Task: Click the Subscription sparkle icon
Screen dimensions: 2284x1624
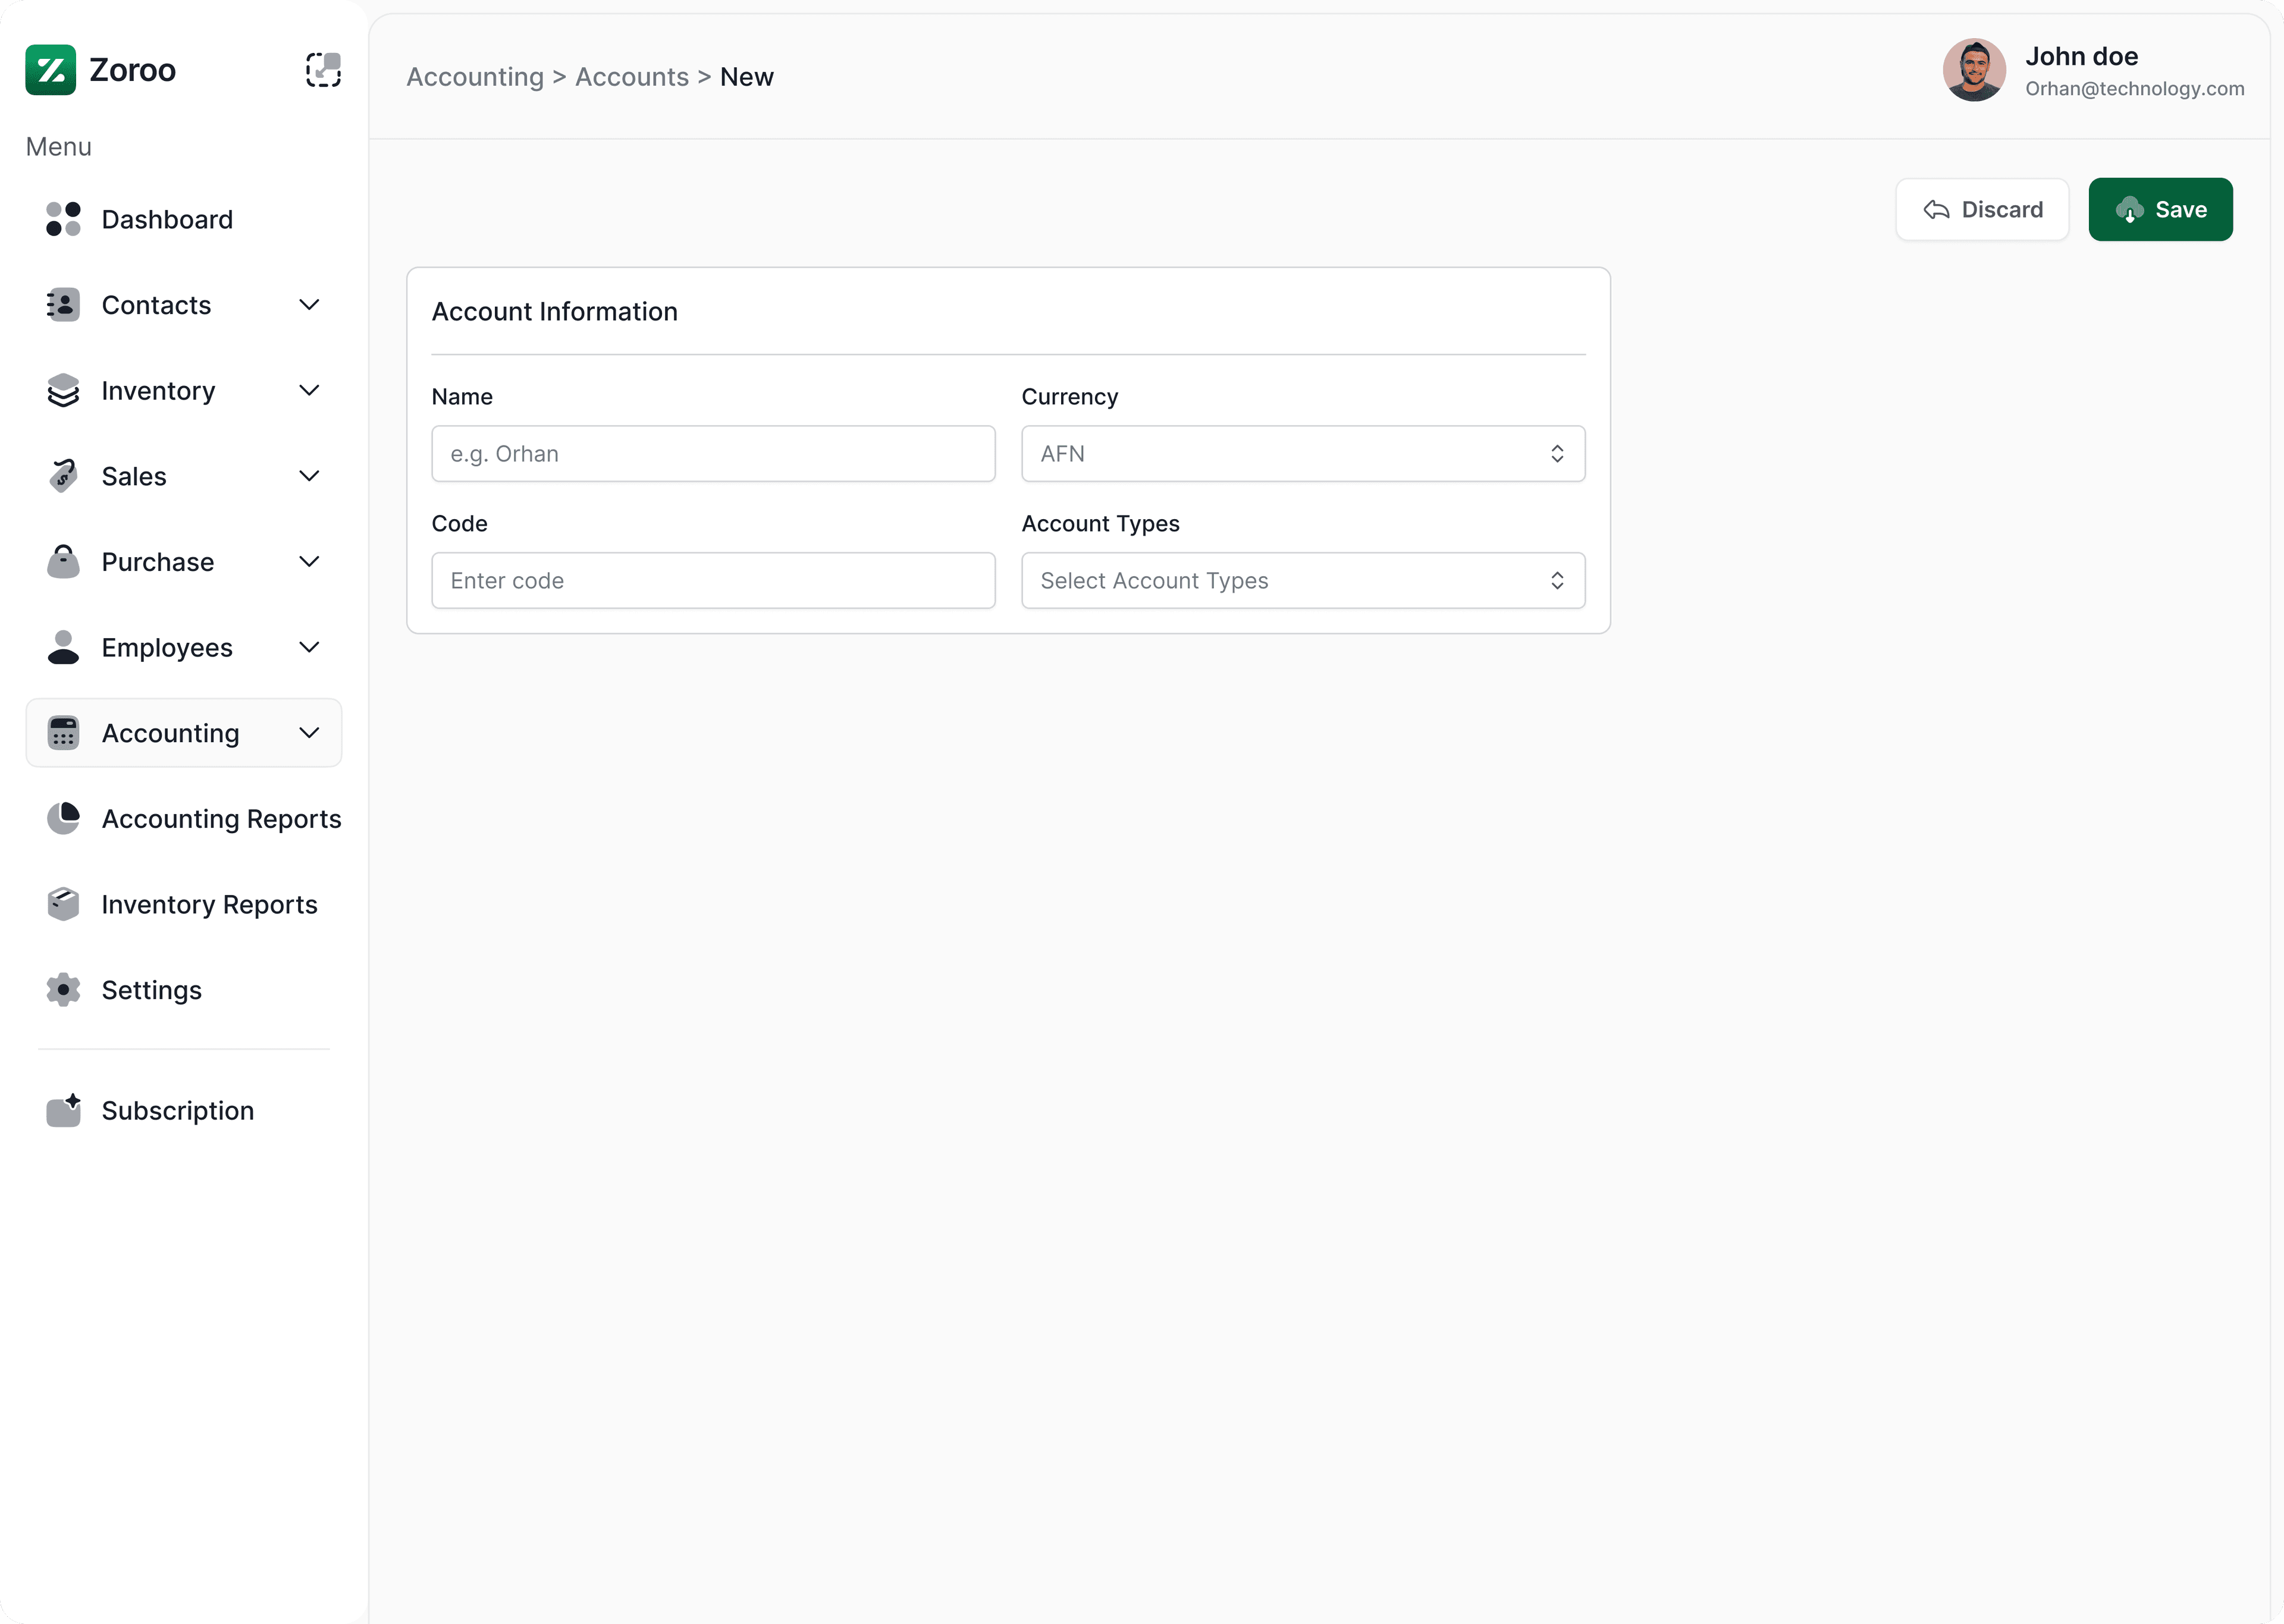Action: tap(63, 1110)
